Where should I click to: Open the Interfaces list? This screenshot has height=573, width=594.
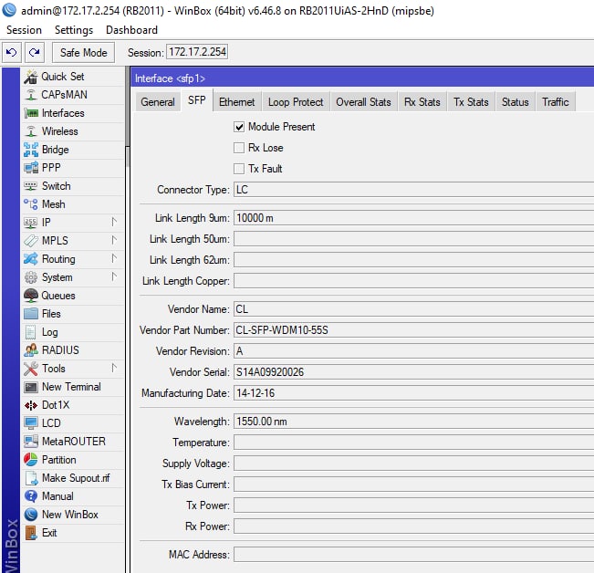coord(73,113)
